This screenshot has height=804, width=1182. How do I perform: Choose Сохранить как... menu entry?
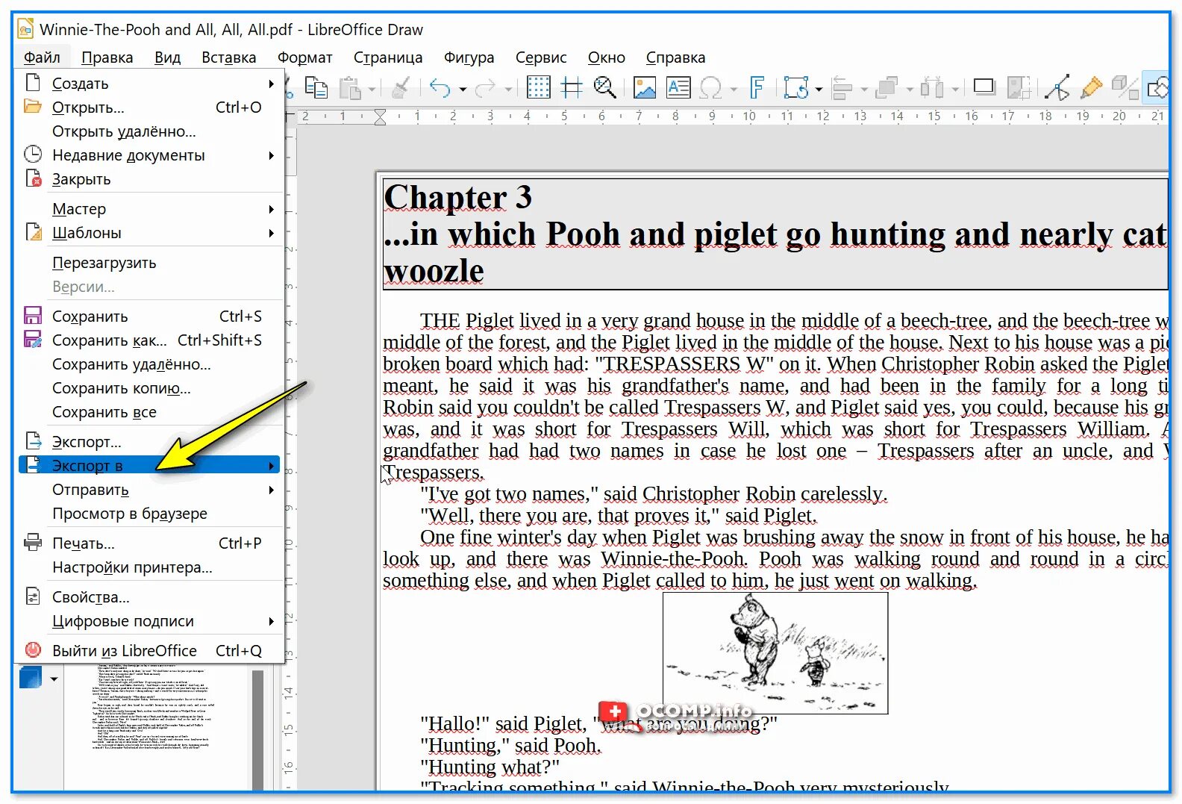pyautogui.click(x=149, y=340)
